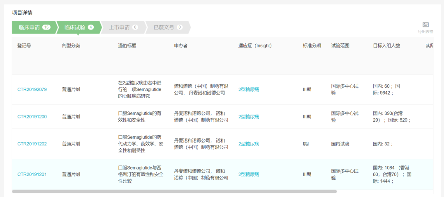Viewport: 444px width, 197px height.
Task: Click sponsor cell in CTR20192079 row
Action: coord(201,89)
